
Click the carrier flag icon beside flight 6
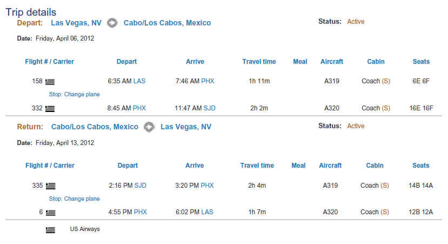pos(51,213)
